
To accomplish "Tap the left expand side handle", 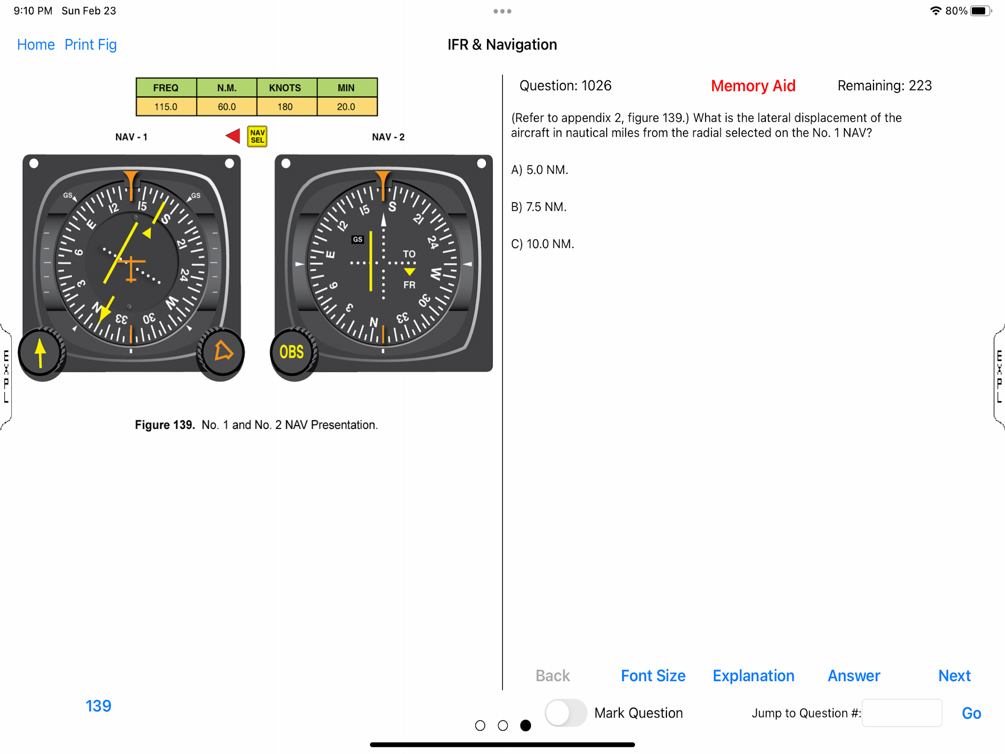I will click(6, 376).
